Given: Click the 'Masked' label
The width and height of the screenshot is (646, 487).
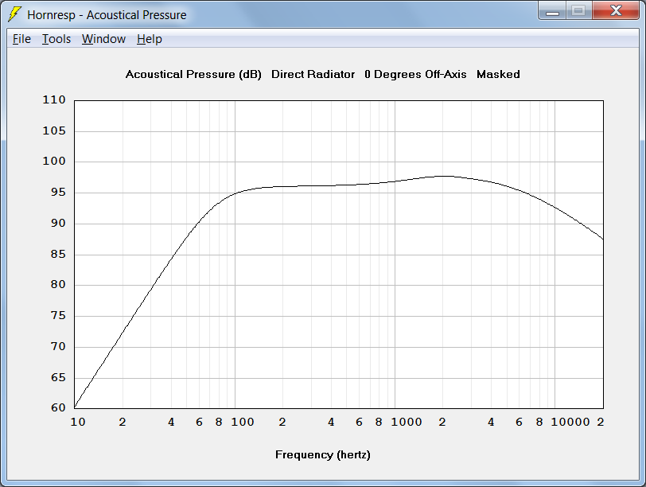Looking at the screenshot, I should [x=498, y=75].
